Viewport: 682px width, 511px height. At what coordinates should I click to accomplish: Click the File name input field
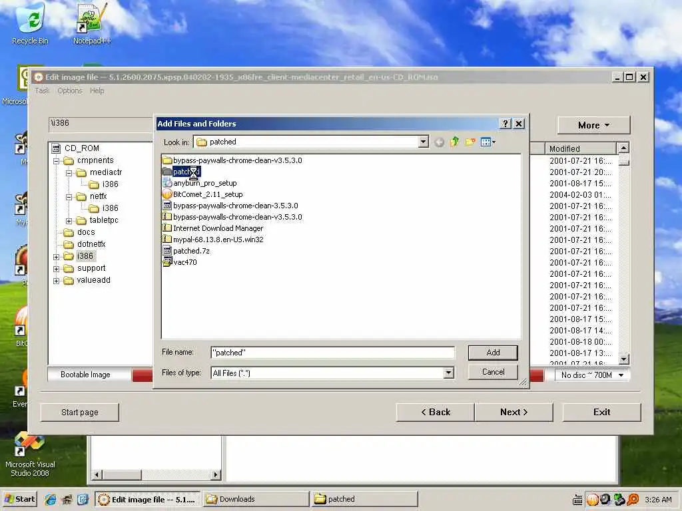click(x=333, y=353)
